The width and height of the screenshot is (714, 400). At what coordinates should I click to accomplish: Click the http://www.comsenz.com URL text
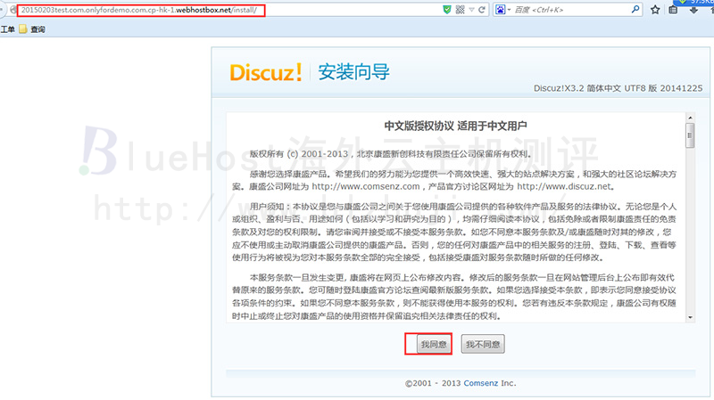click(366, 186)
